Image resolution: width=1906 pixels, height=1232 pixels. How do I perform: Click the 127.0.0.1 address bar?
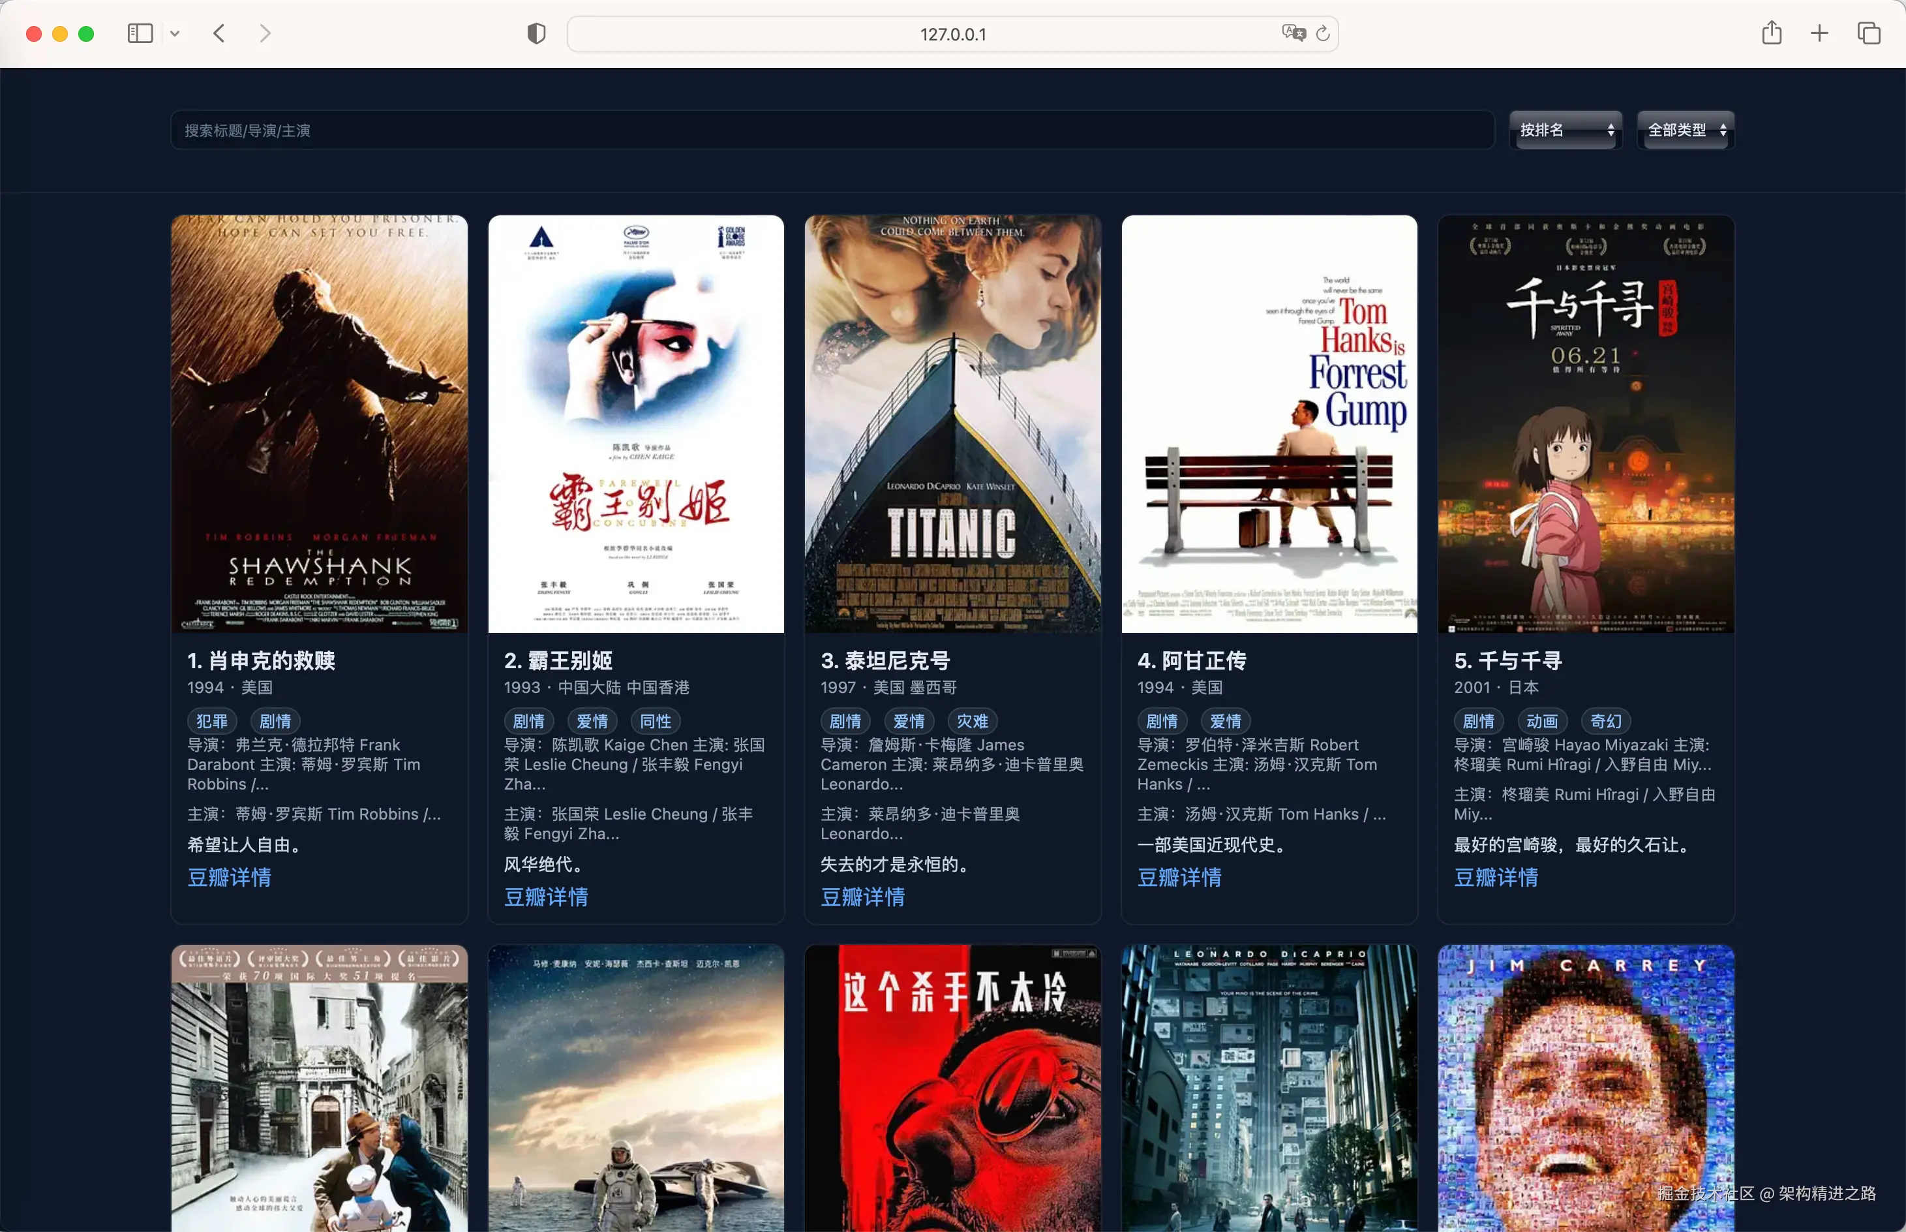[952, 35]
